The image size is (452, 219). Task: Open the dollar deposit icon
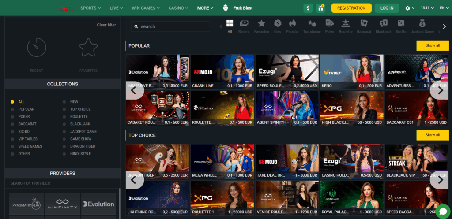(x=308, y=8)
